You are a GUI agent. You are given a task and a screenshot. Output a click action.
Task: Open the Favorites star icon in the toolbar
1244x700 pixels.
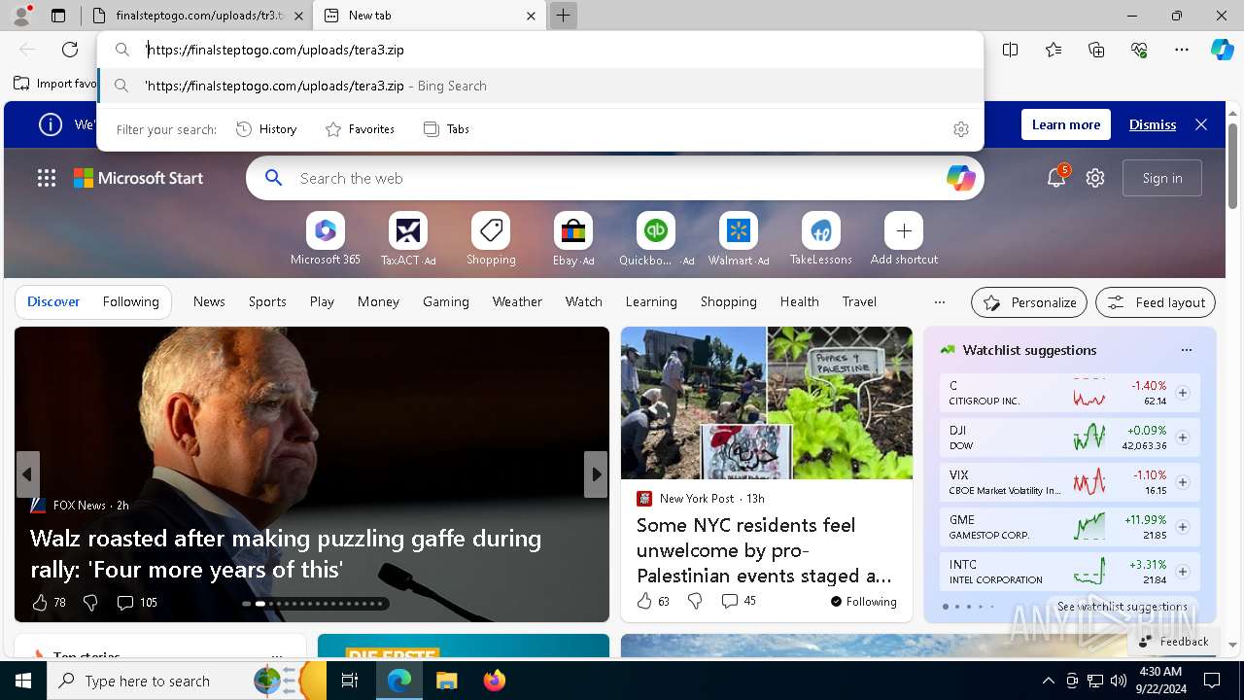pos(1054,50)
